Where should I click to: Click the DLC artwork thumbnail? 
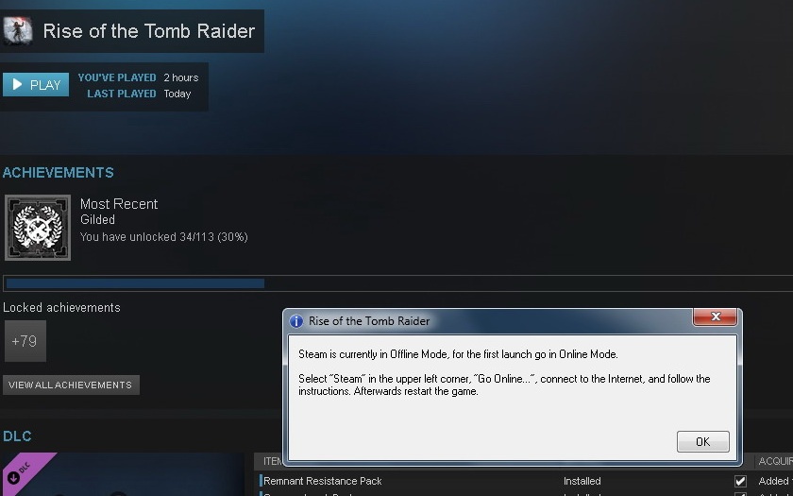(x=123, y=474)
